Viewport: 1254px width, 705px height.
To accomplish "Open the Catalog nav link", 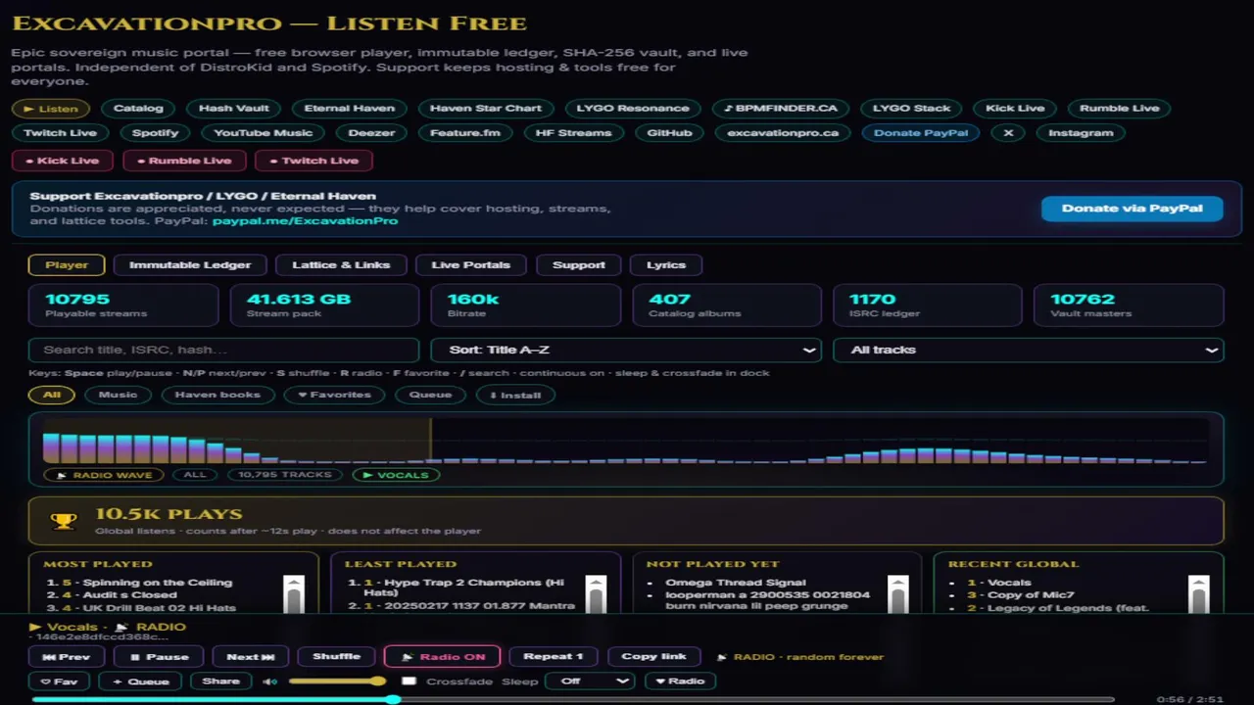I will (x=138, y=109).
